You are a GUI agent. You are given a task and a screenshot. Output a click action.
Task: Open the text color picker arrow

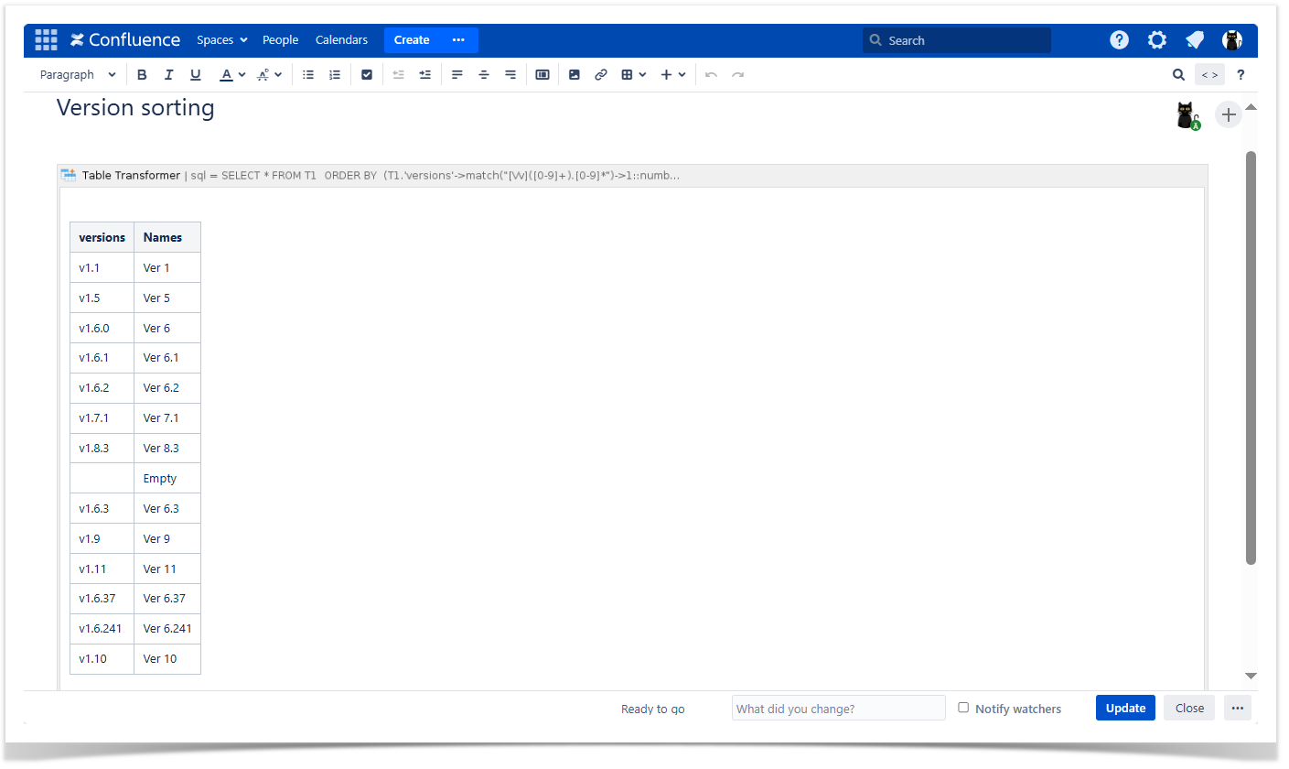[242, 75]
